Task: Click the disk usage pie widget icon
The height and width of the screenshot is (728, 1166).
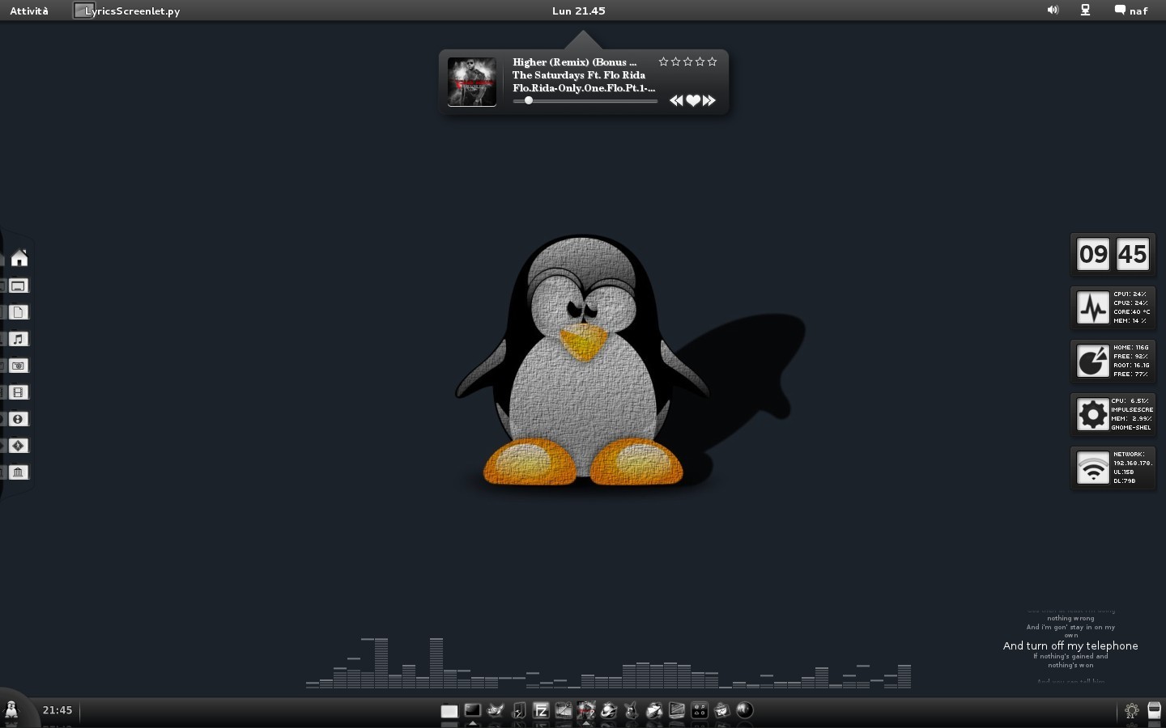Action: pos(1093,362)
